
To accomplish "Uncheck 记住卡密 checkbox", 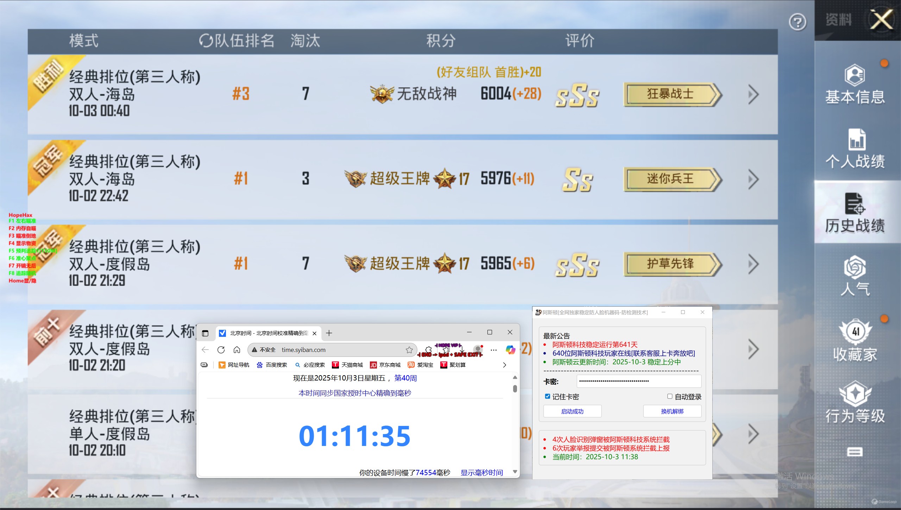I will pyautogui.click(x=548, y=396).
